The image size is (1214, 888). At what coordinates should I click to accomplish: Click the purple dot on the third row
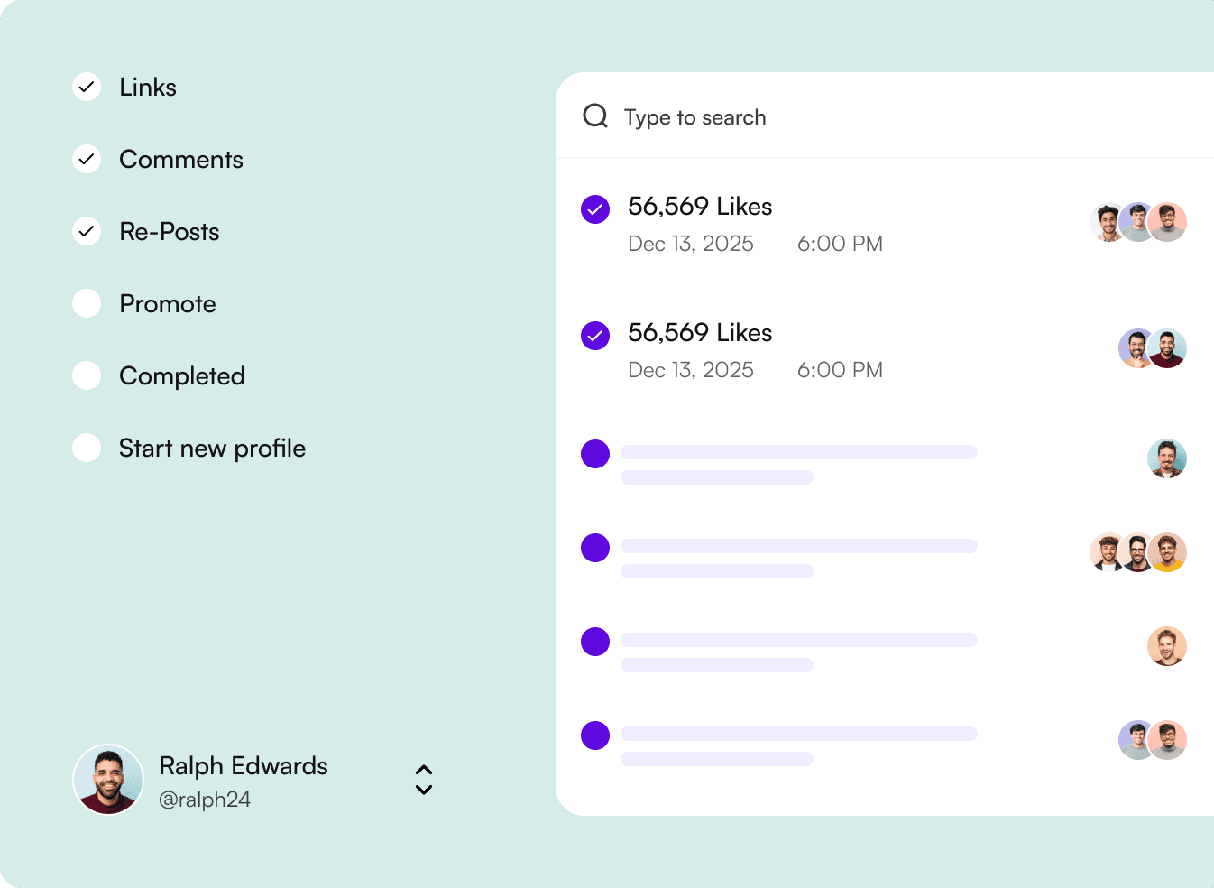595,454
